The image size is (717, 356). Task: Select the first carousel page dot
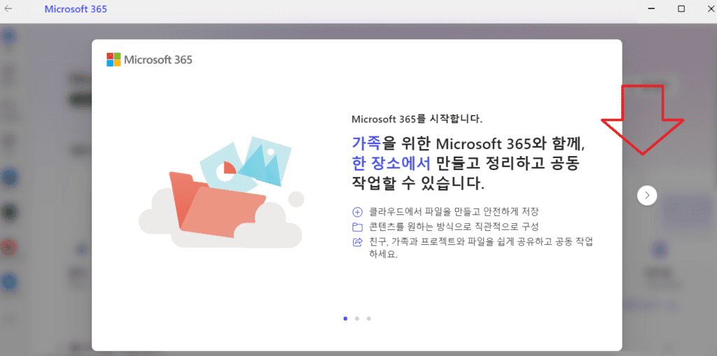click(345, 318)
